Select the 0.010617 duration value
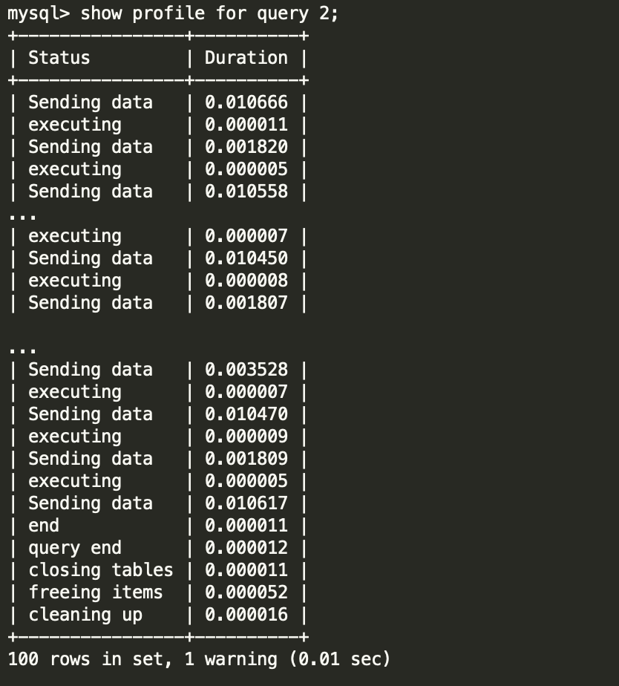Screen dimensions: 619x686 (246, 503)
